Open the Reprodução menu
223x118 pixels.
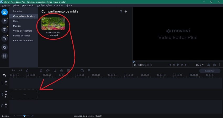point(28,5)
